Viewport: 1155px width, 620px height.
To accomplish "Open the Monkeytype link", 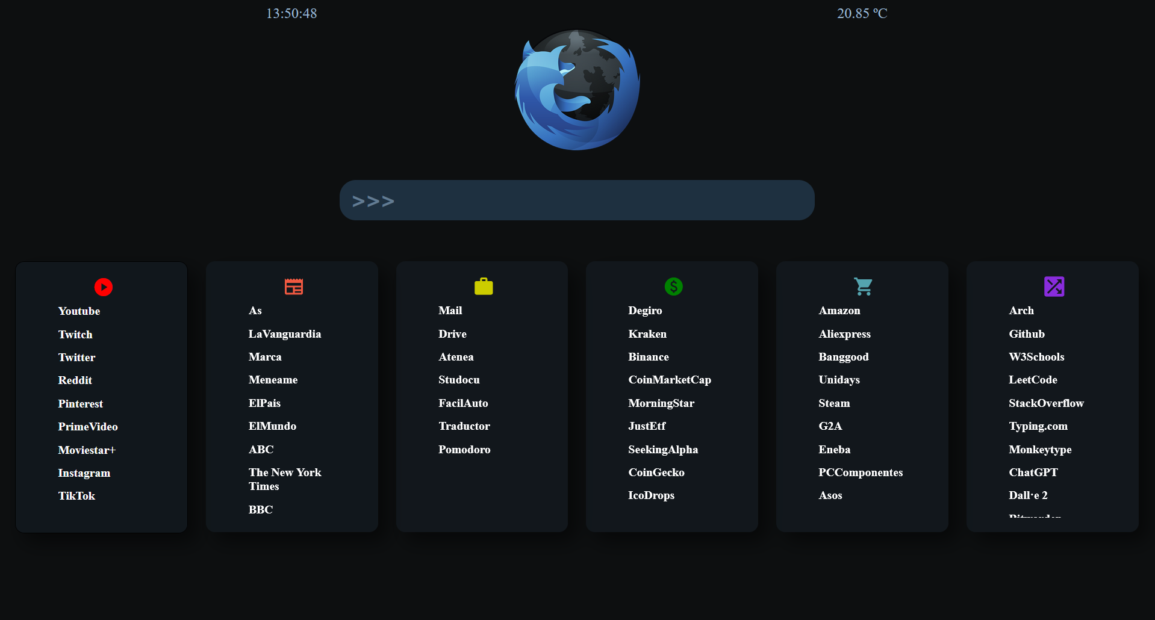I will [x=1040, y=450].
